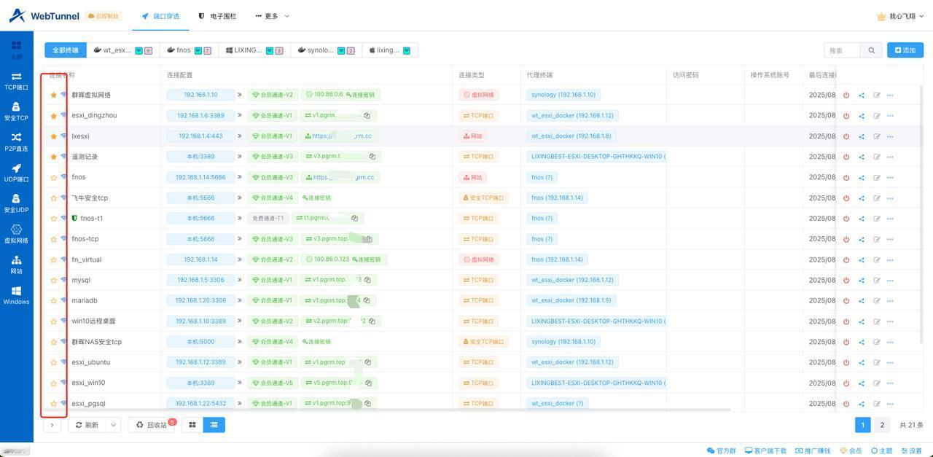Open the 客户端下载 link
This screenshot has width=933, height=457.
766,451
